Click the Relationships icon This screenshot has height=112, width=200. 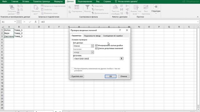pos(127,10)
